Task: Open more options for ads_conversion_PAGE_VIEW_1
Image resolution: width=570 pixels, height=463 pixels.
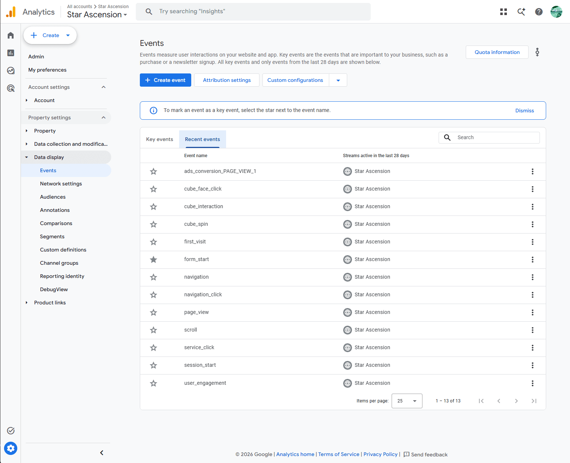Action: coord(533,171)
